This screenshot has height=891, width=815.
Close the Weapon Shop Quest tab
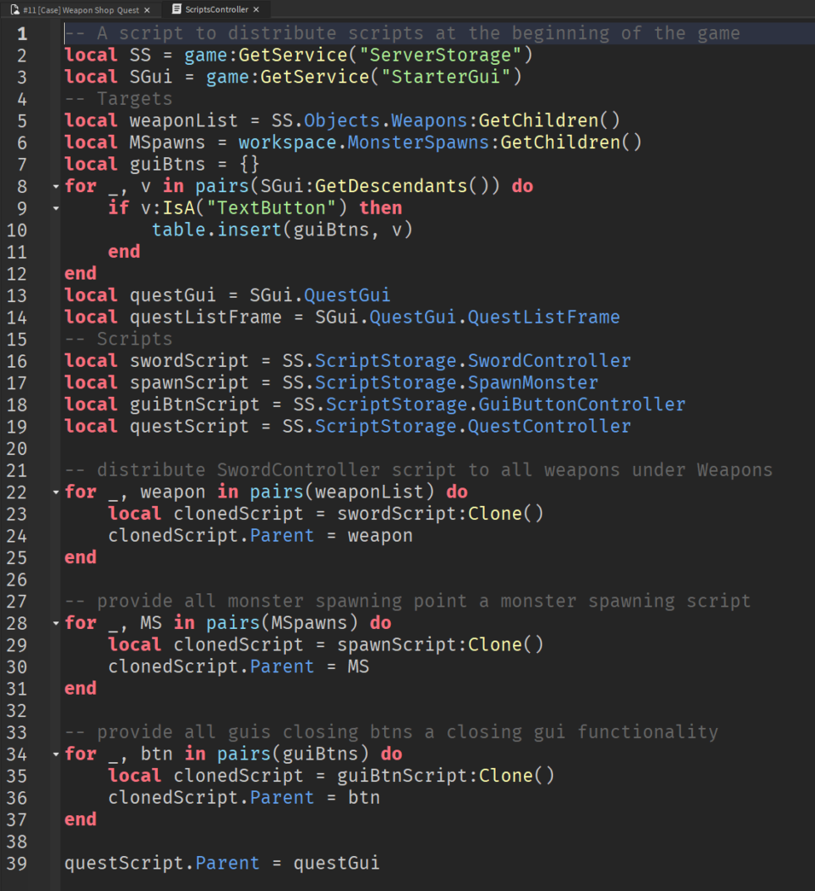click(147, 10)
